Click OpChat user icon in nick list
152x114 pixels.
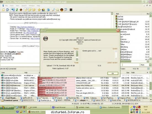pos(116,17)
